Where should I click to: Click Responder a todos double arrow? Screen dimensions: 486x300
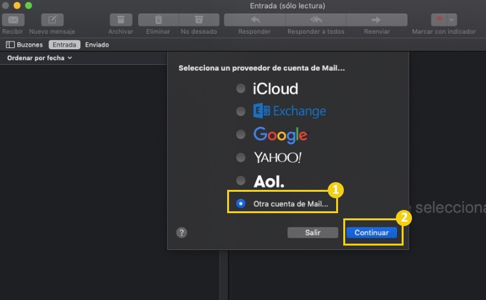[316, 20]
